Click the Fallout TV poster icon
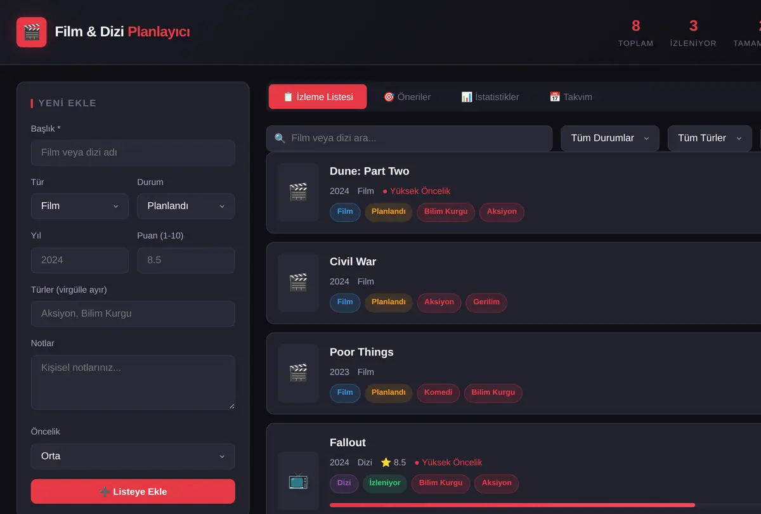761x514 pixels. click(298, 481)
